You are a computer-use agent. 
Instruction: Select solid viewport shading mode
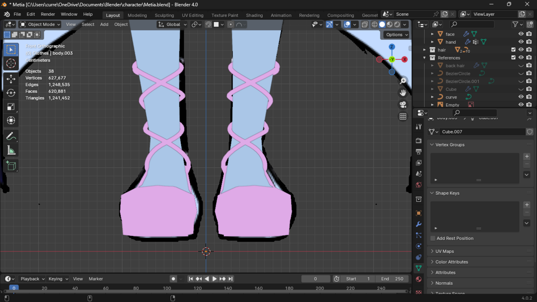point(382,25)
